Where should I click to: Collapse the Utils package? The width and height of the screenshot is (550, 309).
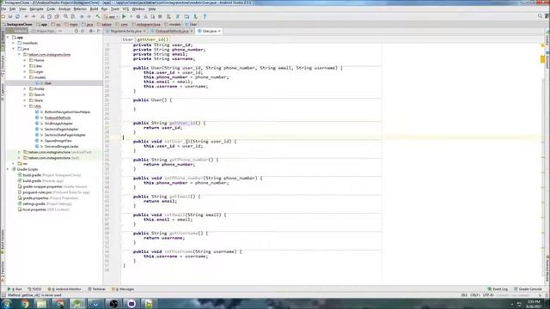[x=25, y=106]
